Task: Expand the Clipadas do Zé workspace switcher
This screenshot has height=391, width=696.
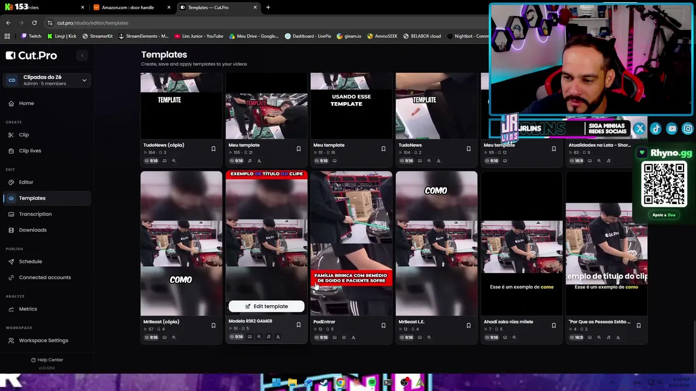Action: [47, 80]
